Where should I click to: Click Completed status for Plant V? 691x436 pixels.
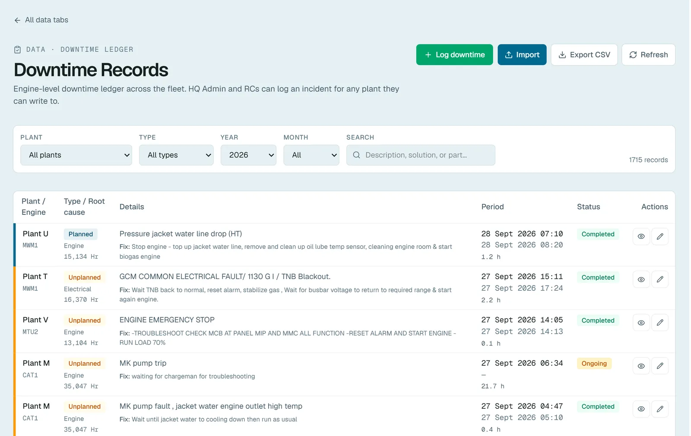(x=598, y=320)
